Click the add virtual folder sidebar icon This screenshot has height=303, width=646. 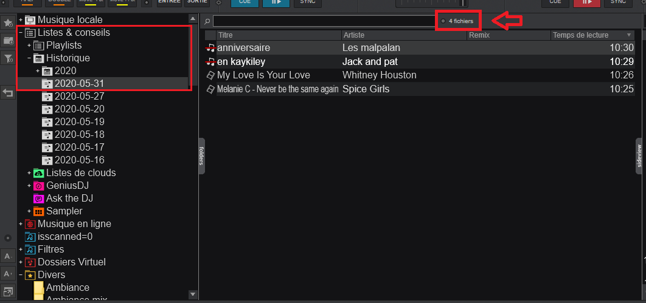pyautogui.click(x=9, y=41)
